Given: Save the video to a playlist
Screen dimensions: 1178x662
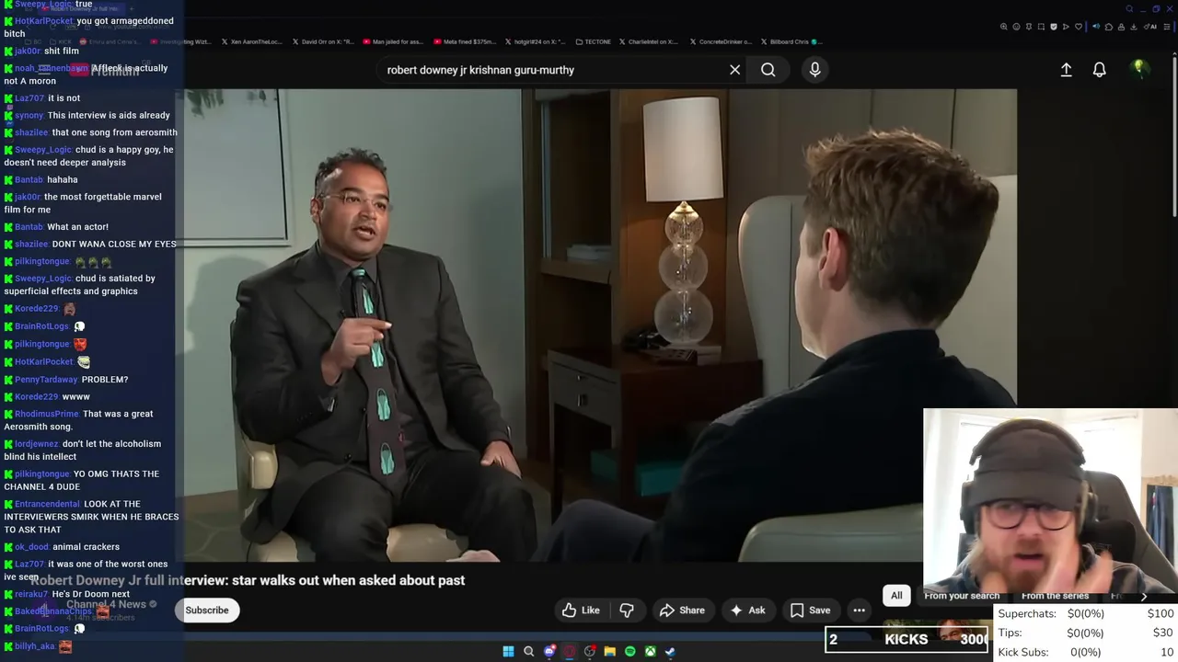Looking at the screenshot, I should (811, 611).
